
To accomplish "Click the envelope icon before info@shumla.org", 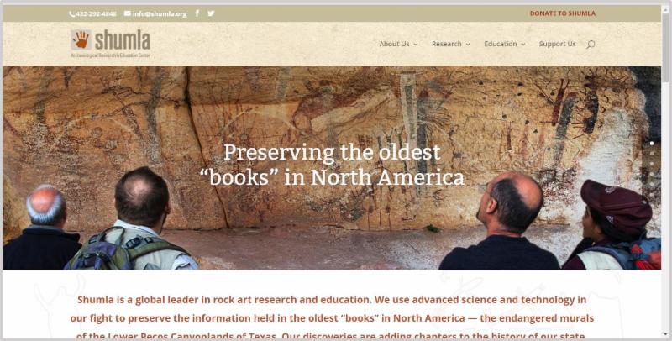I will (x=128, y=13).
